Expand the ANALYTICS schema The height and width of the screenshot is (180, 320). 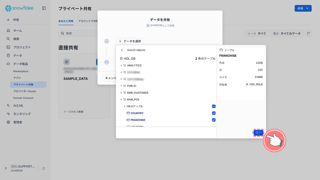[121, 65]
